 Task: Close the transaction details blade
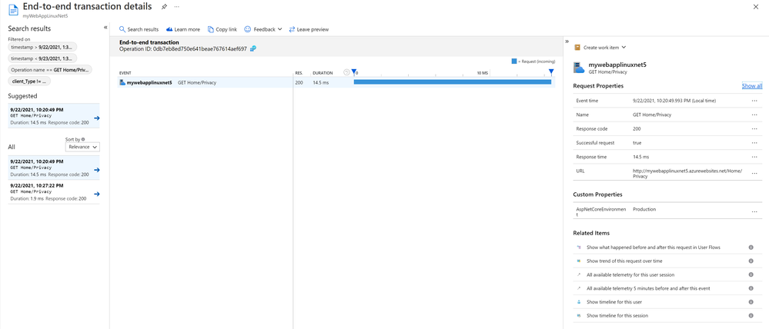click(756, 6)
